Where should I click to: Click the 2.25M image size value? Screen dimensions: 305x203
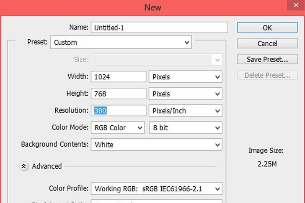(267, 164)
